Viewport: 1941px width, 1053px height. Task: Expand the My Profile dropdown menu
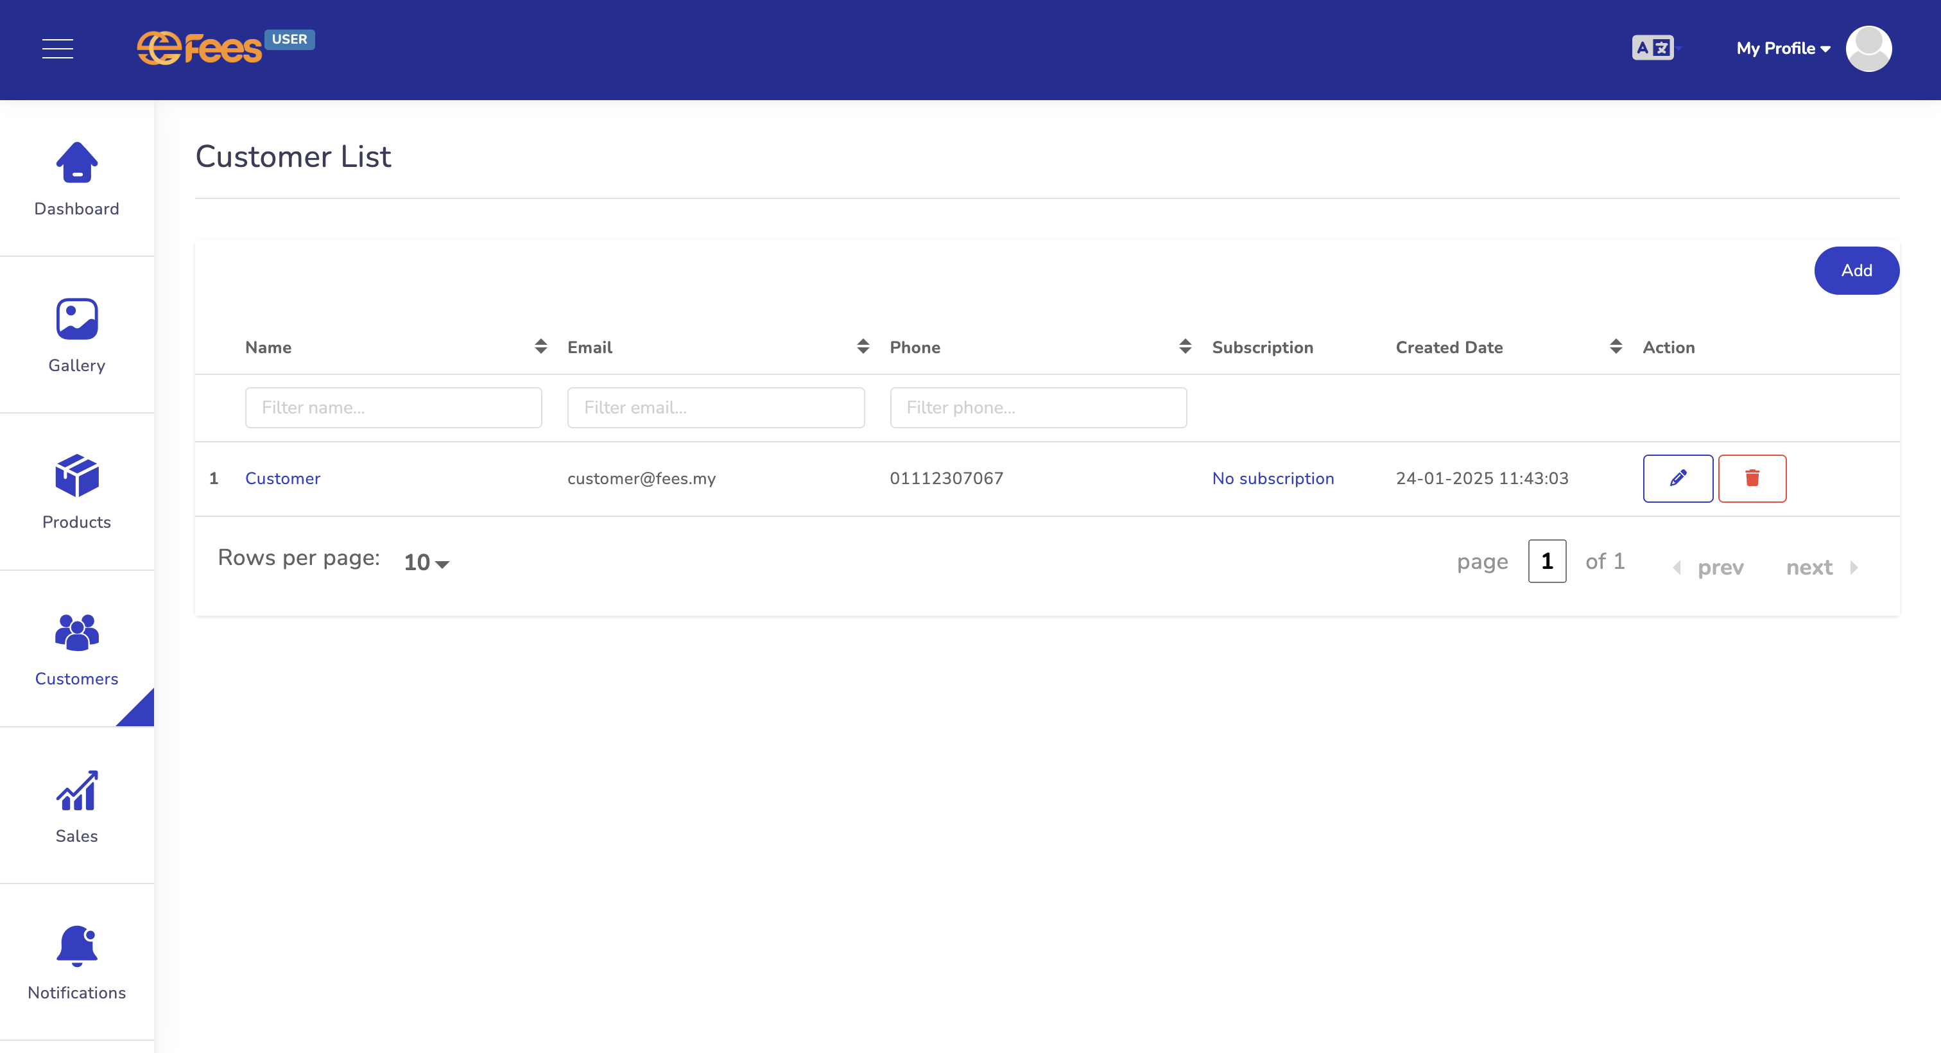1782,48
